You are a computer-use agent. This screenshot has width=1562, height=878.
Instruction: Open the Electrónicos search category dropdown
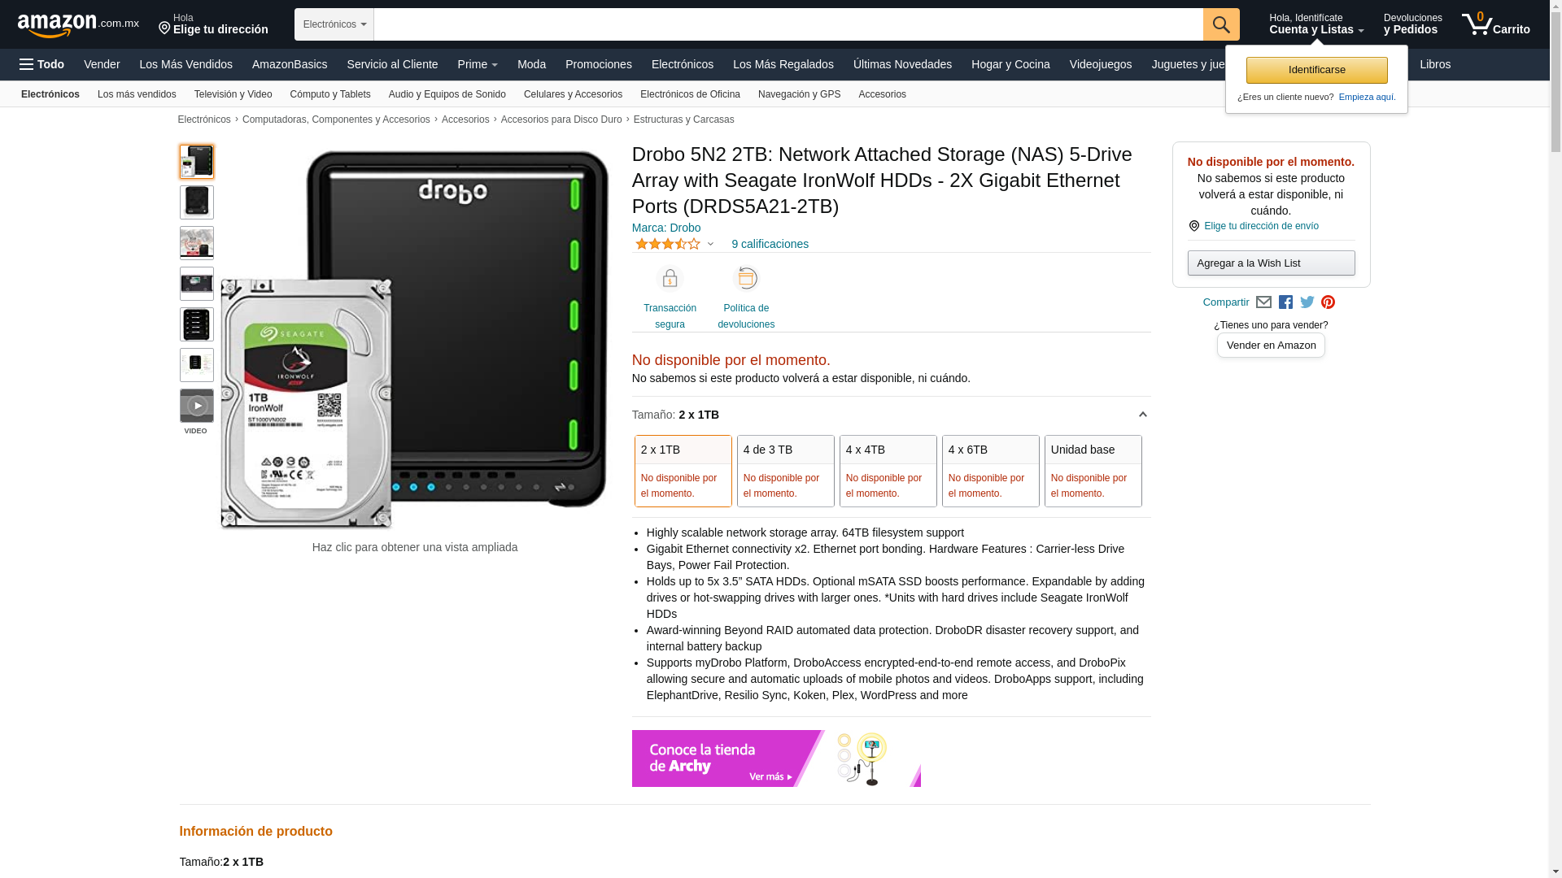tap(334, 24)
